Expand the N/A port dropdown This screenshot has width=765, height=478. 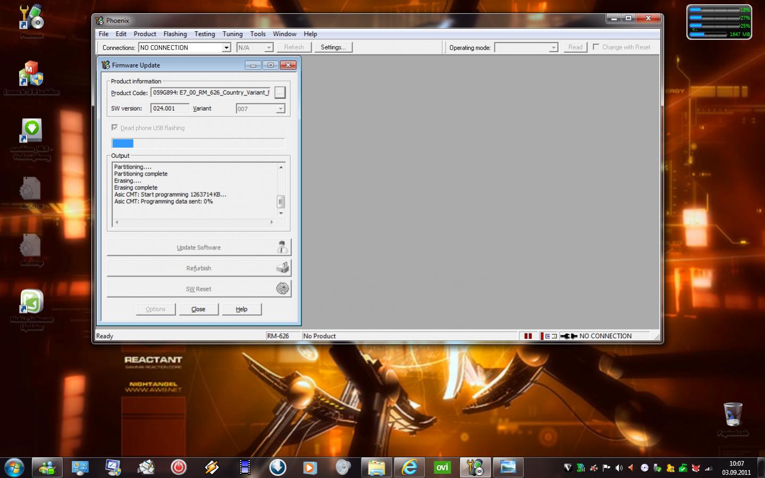(268, 48)
